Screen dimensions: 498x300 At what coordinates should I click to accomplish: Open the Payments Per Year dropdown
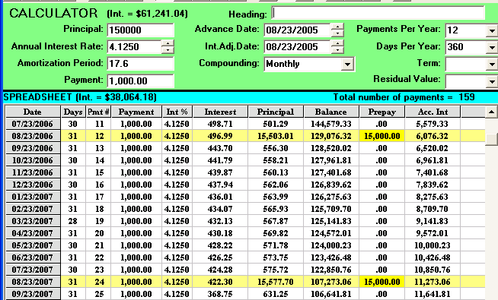(492, 30)
